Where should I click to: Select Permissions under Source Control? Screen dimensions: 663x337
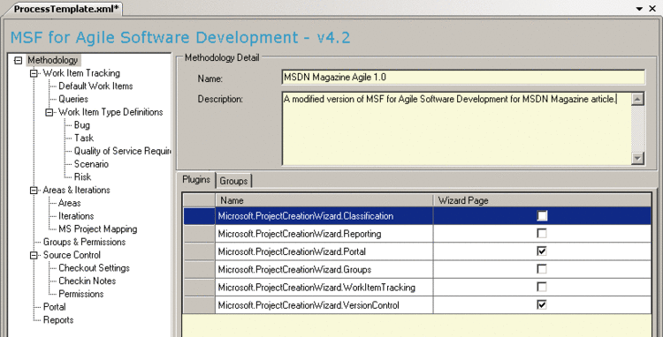click(80, 294)
